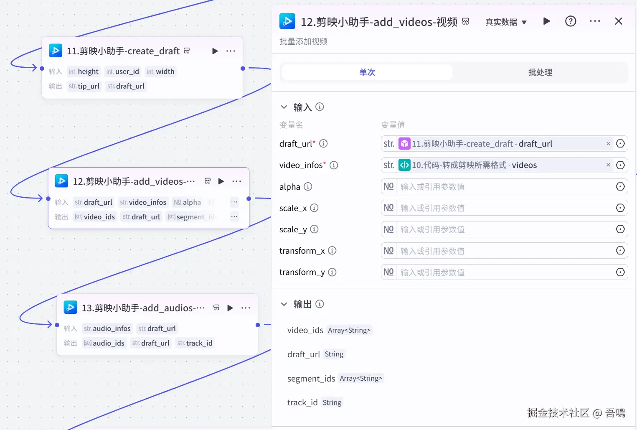This screenshot has height=430, width=637.
Task: Click the video_ids output row
Action: coord(330,330)
